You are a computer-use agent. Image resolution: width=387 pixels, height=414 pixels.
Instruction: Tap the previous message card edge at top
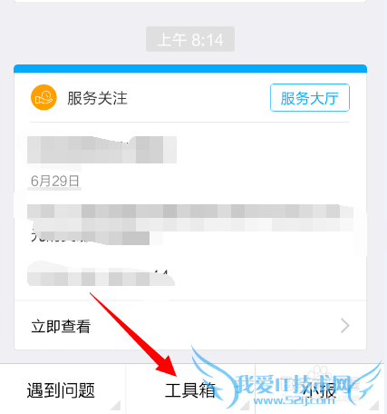pos(190,1)
